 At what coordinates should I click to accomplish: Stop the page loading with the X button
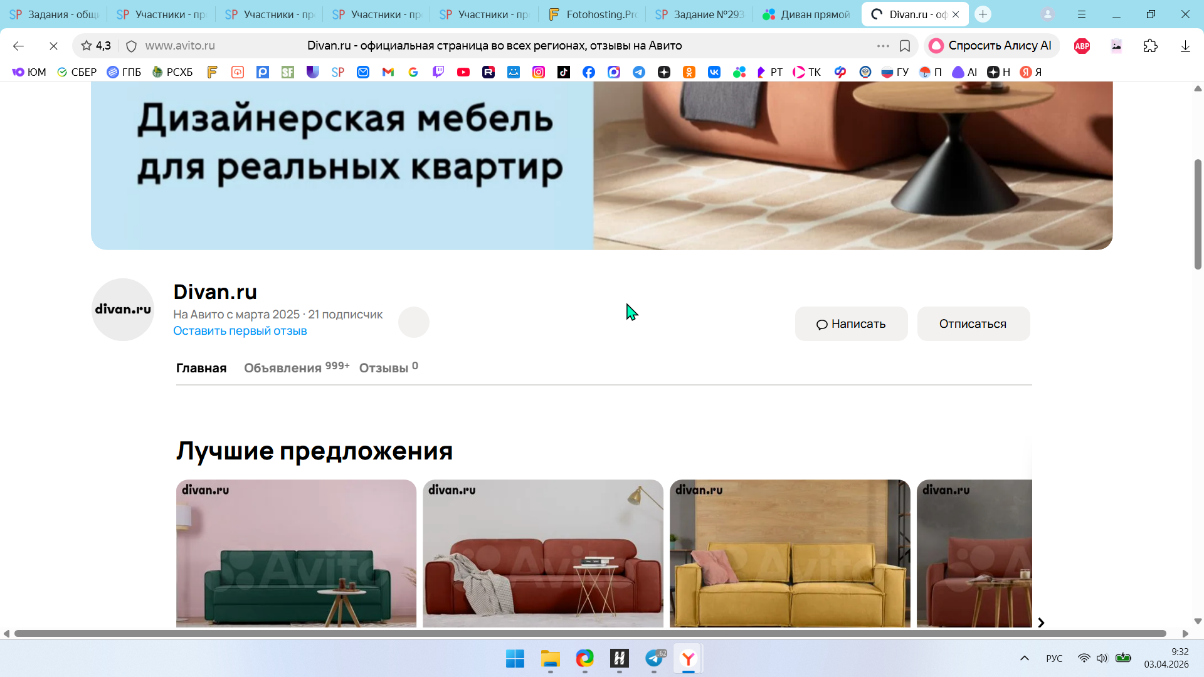click(x=53, y=46)
